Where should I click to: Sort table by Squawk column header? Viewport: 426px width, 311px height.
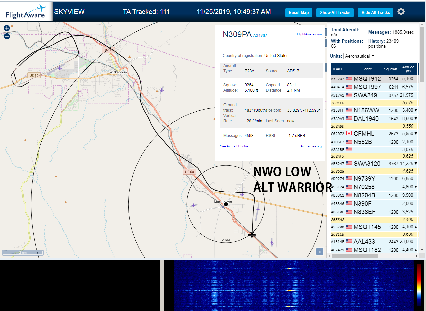click(391, 69)
